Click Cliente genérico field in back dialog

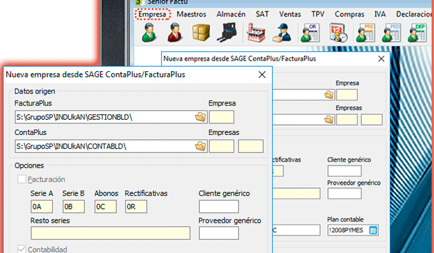344,171
